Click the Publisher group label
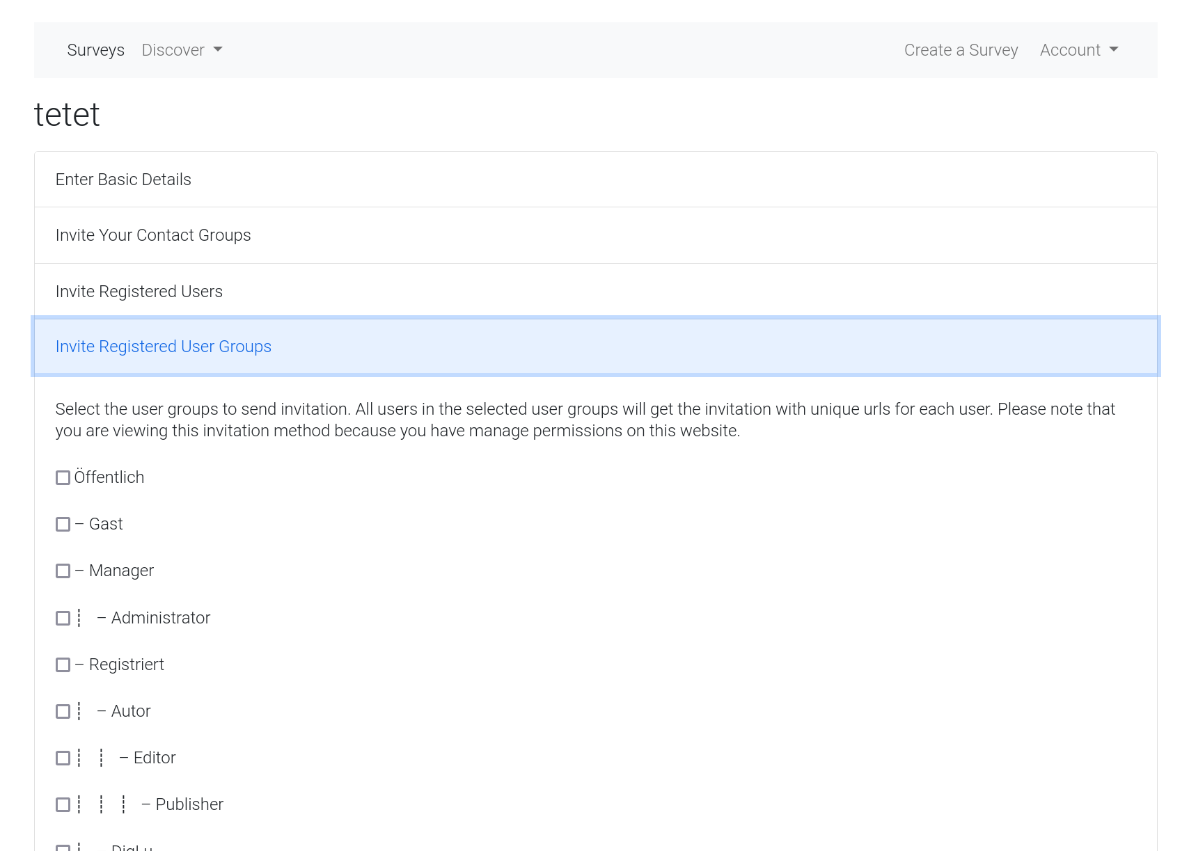The width and height of the screenshot is (1189, 851). click(189, 804)
